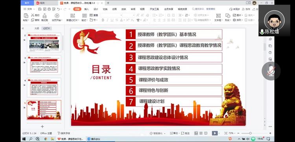Switch to slide sorter view
This screenshot has height=142, width=295.
(x=201, y=133)
